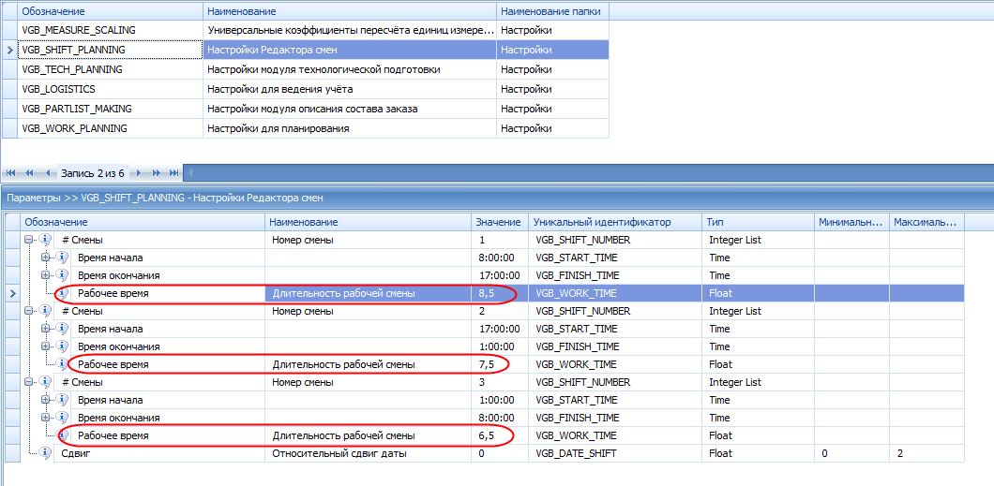Click info icon of shift 3 Рабочее время row
Viewport: 994px width, 486px height.
[63, 435]
